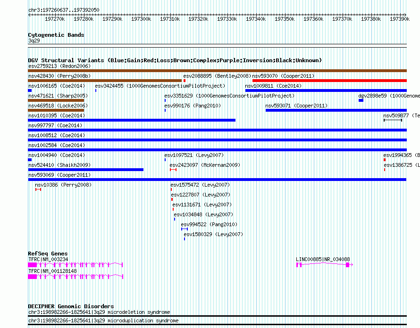
Task: Click esv990176 (Pang2010) label
Action: (193, 106)
